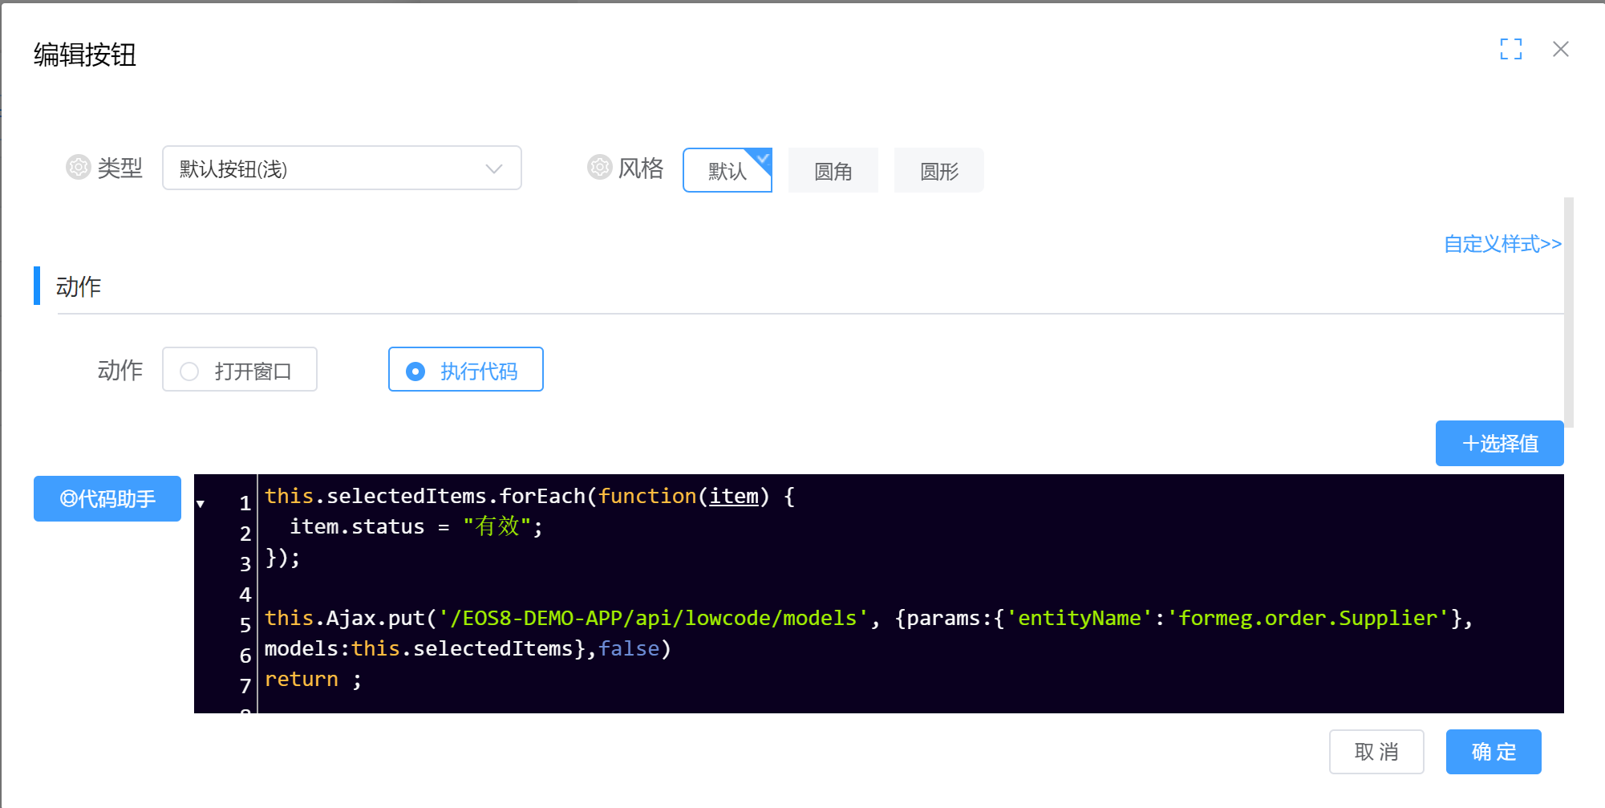Viewport: 1605px width, 808px height.
Task: Open the 自定义样式>> link
Action: coord(1502,244)
